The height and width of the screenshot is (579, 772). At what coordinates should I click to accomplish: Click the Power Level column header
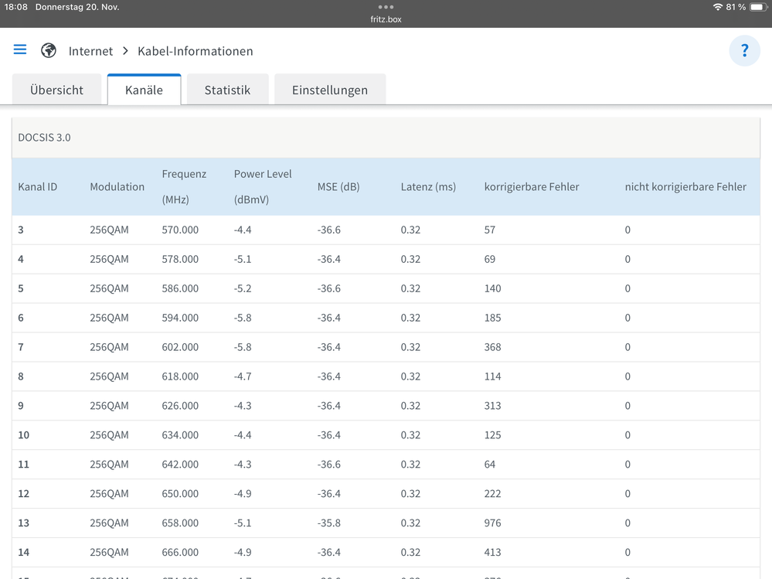coord(263,186)
